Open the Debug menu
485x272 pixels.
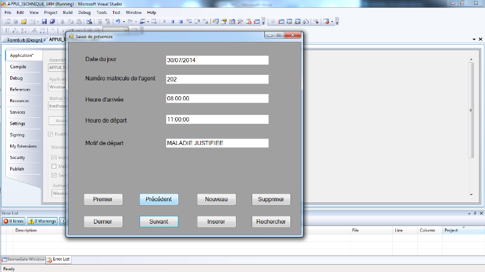pyautogui.click(x=85, y=12)
